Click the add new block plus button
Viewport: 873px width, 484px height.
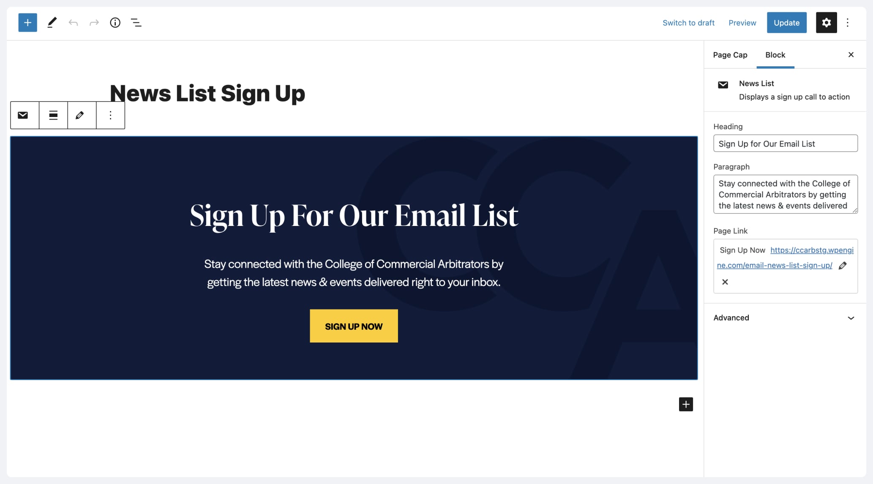pyautogui.click(x=27, y=22)
